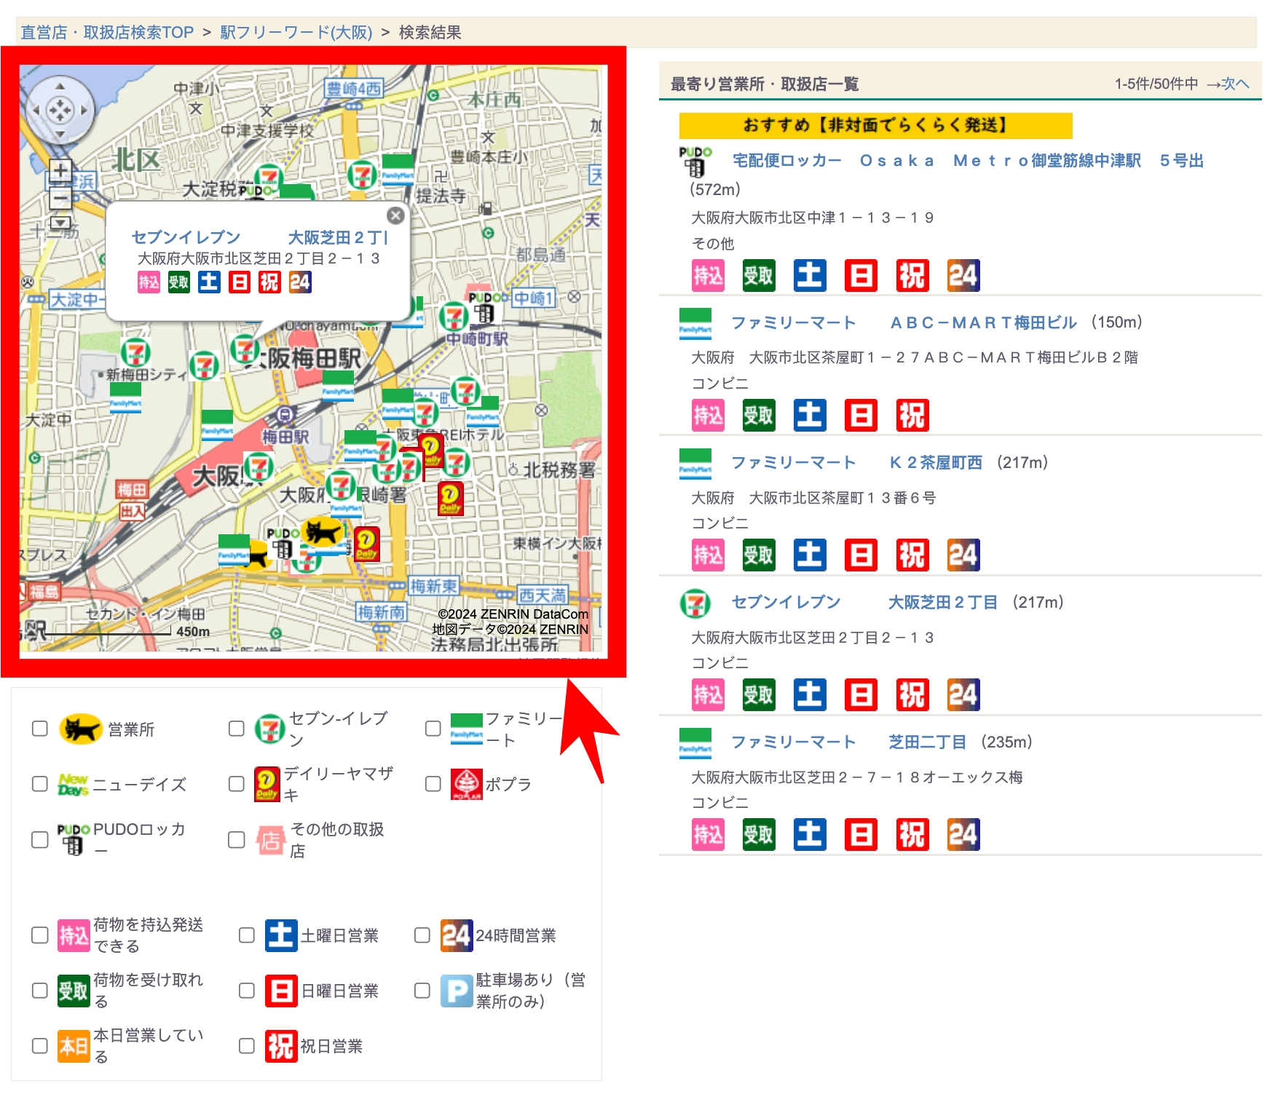This screenshot has width=1270, height=1102.
Task: Click the blue P parking legend icon
Action: [x=457, y=991]
